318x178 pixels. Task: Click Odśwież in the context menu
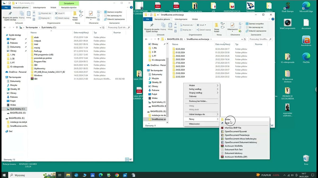pos(202,96)
